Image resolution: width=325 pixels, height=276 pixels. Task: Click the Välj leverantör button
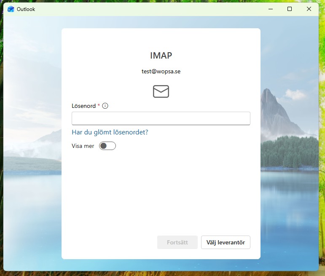tap(226, 242)
